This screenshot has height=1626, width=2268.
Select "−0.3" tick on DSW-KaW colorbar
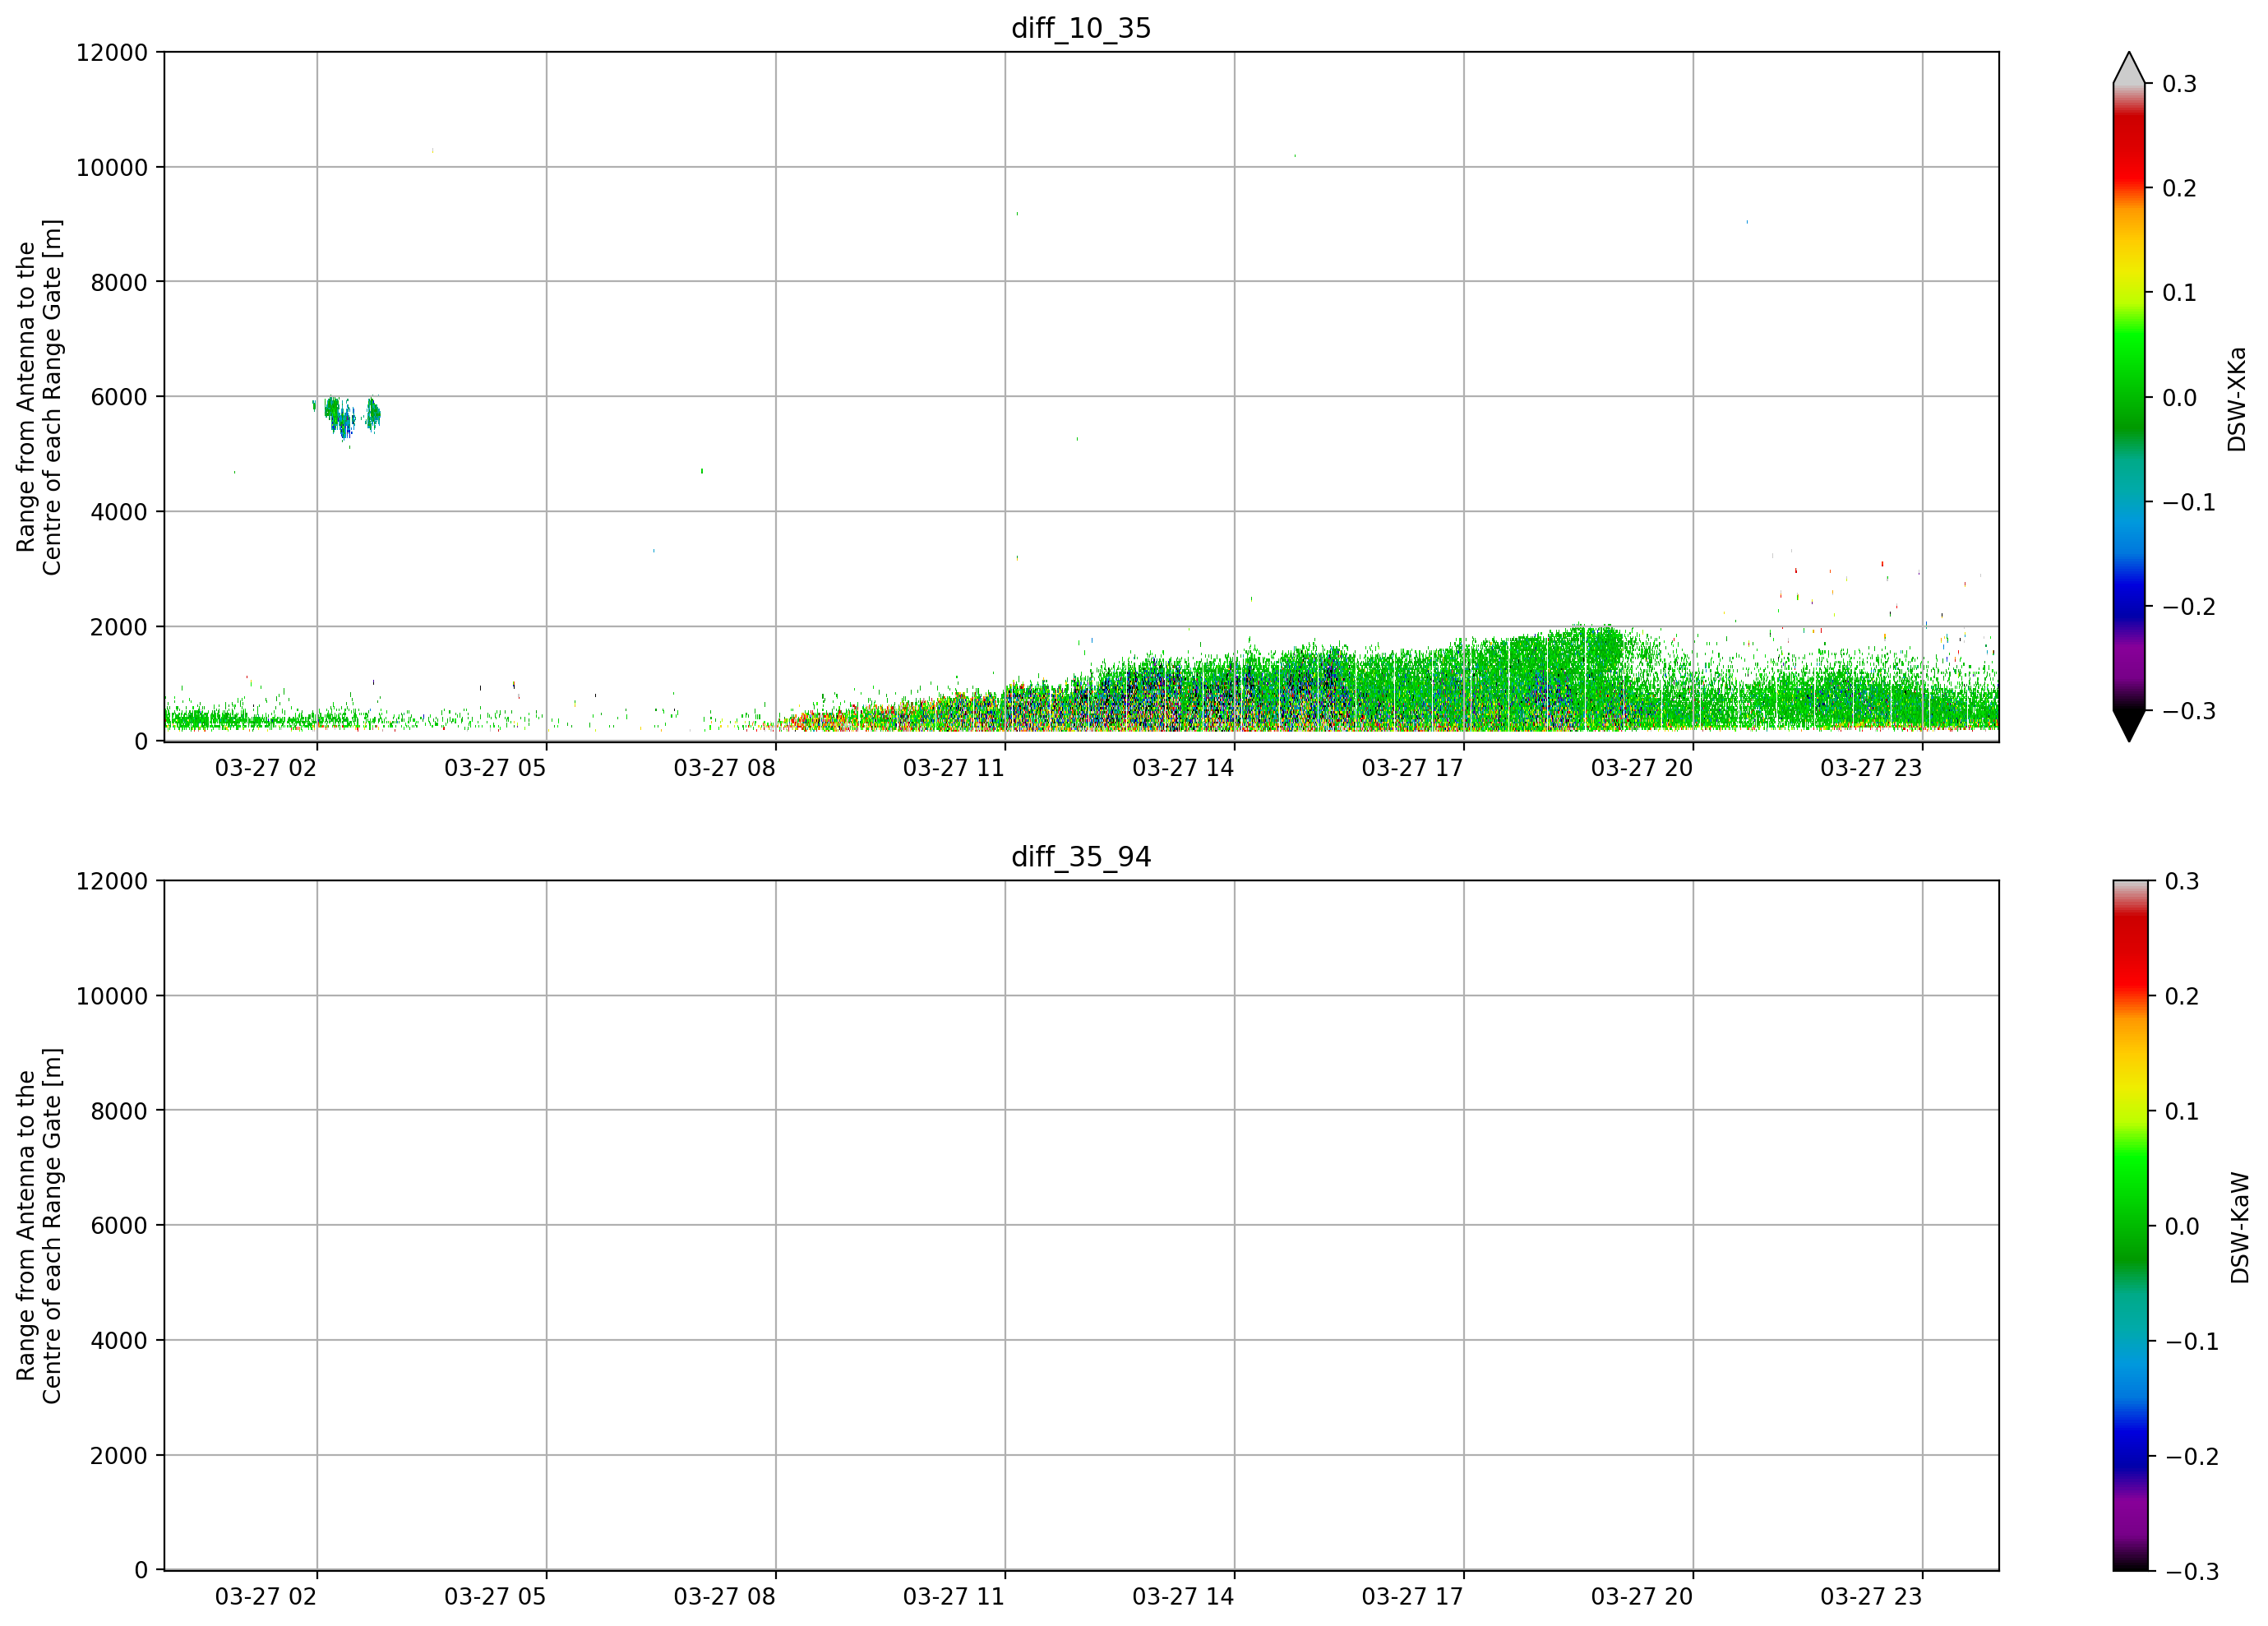click(x=2192, y=1572)
